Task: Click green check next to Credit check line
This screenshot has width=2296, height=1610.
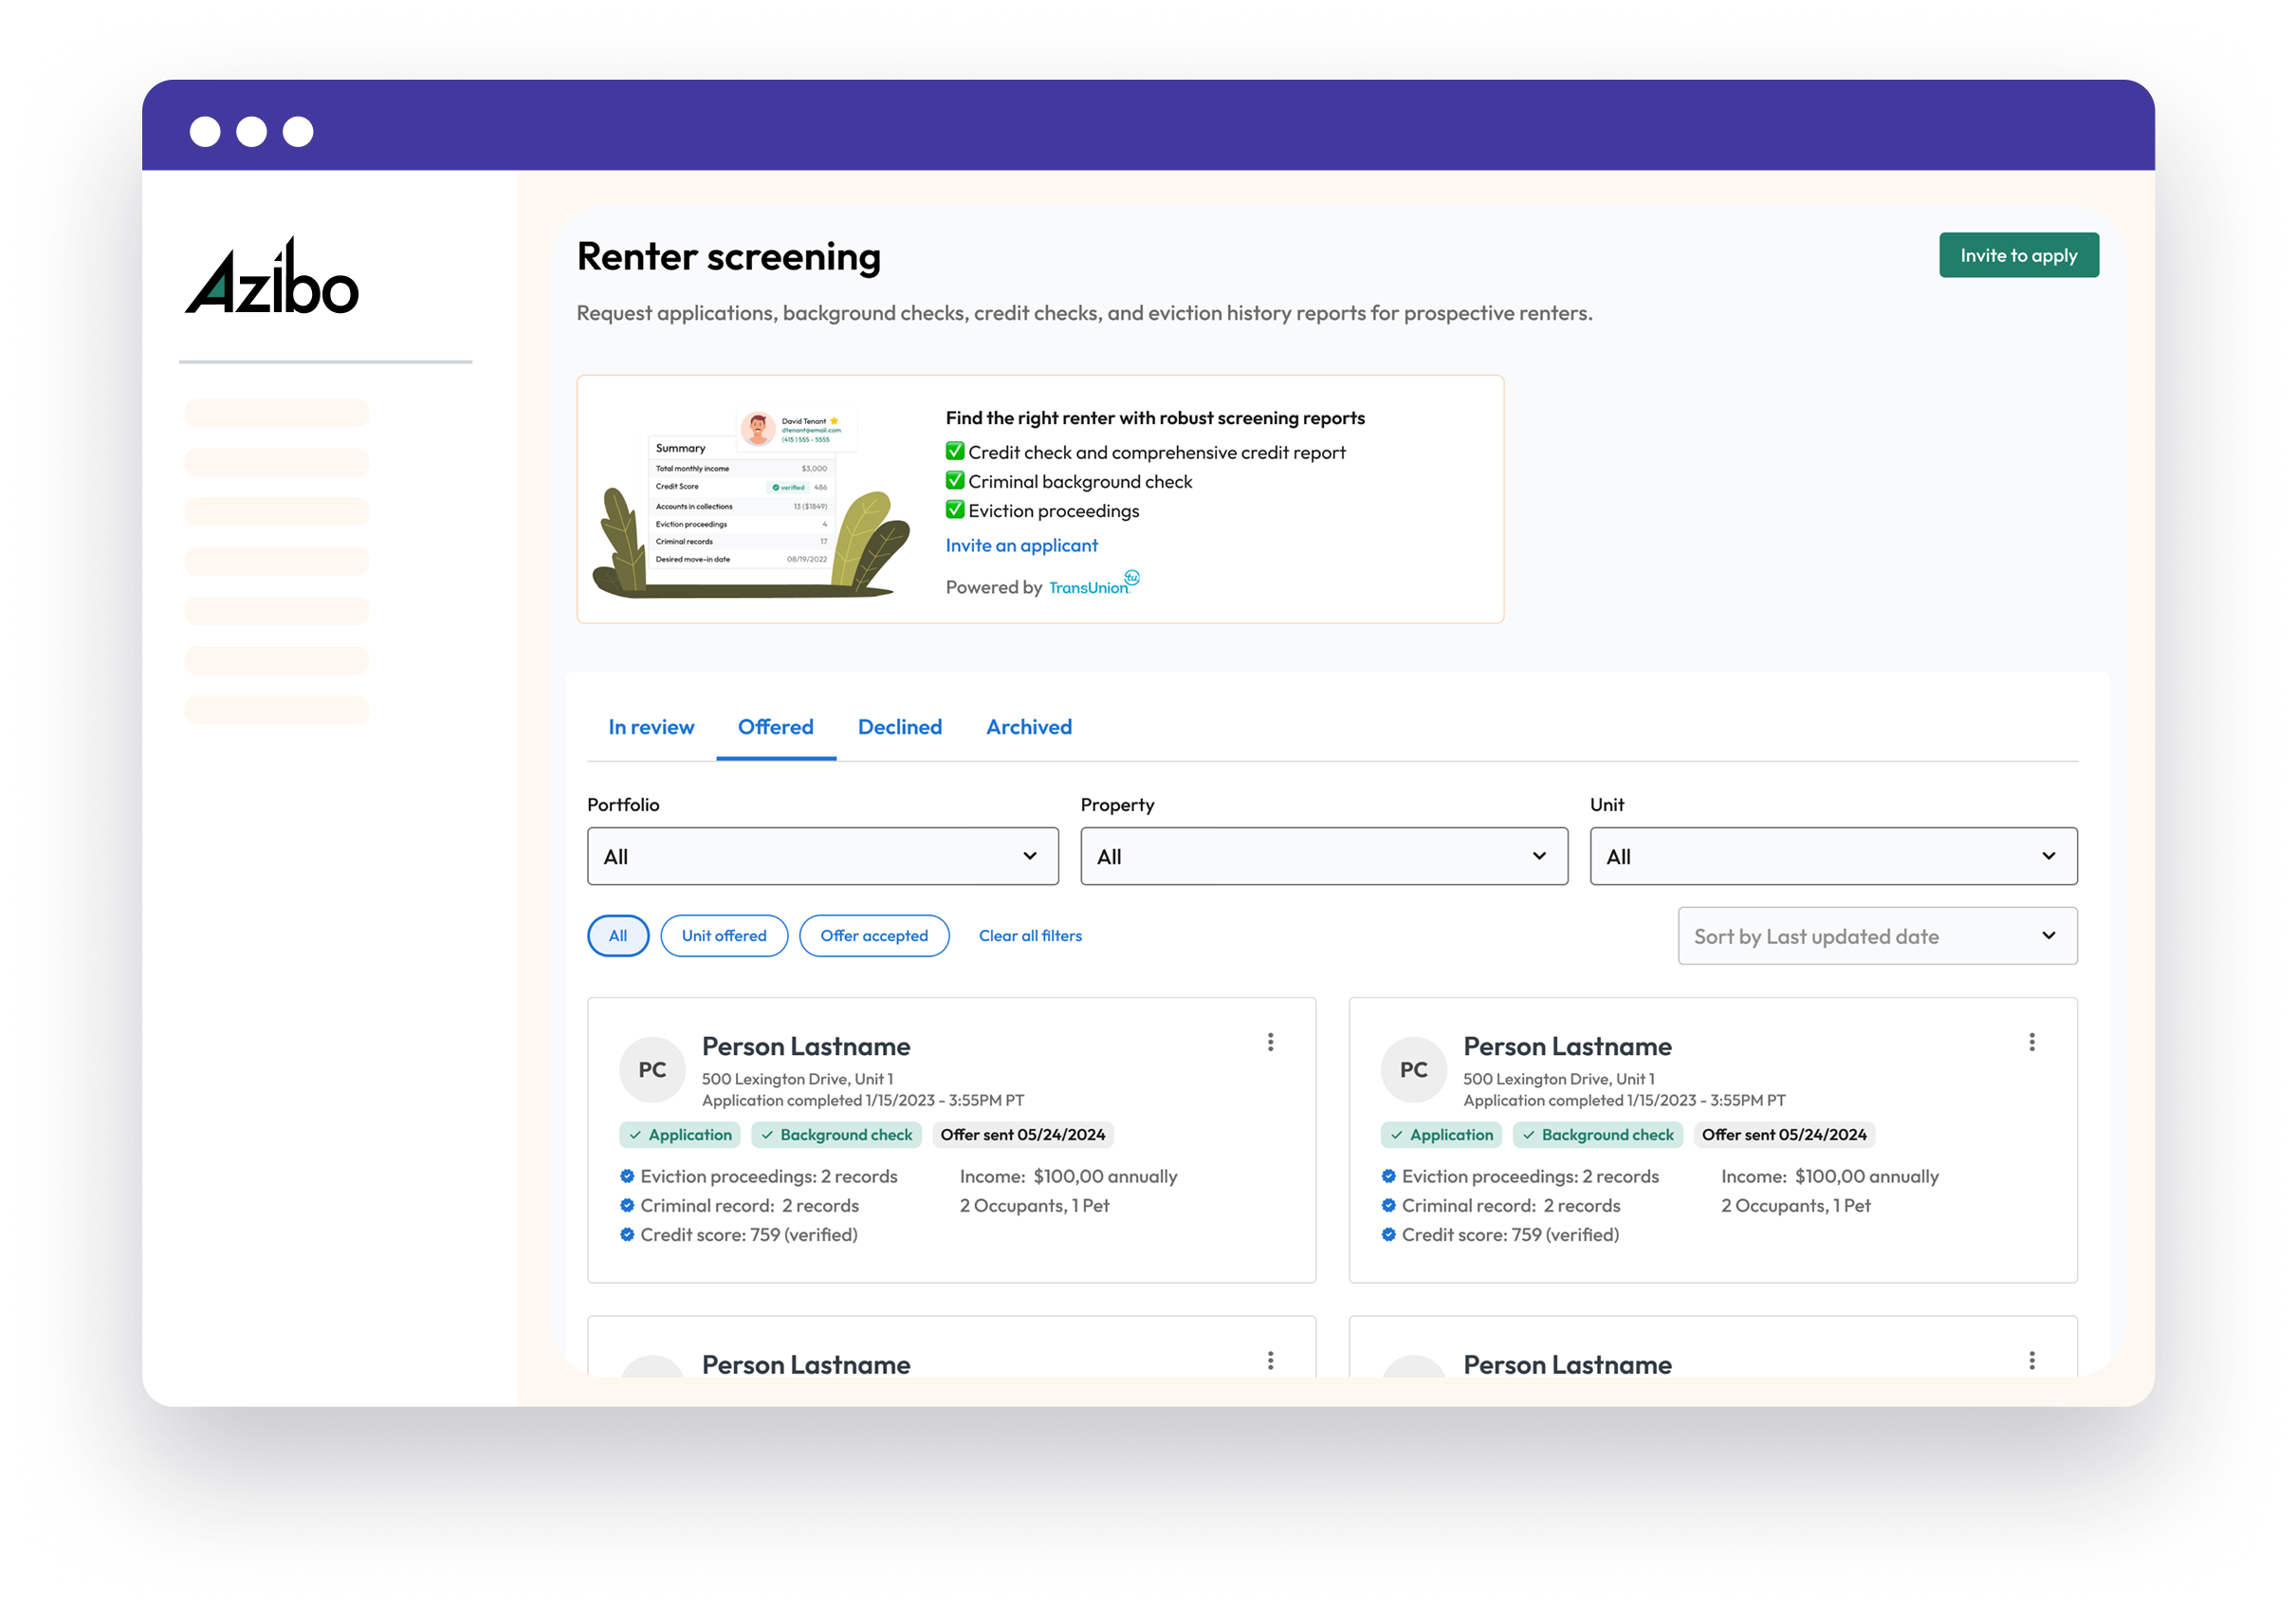Action: 955,452
